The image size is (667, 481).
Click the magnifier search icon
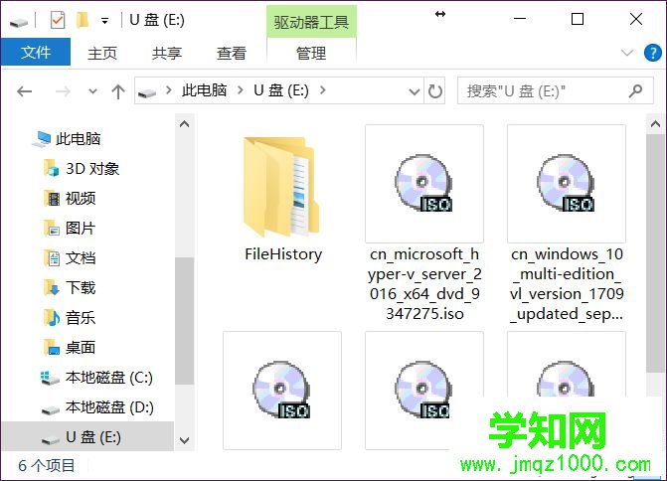click(x=635, y=90)
